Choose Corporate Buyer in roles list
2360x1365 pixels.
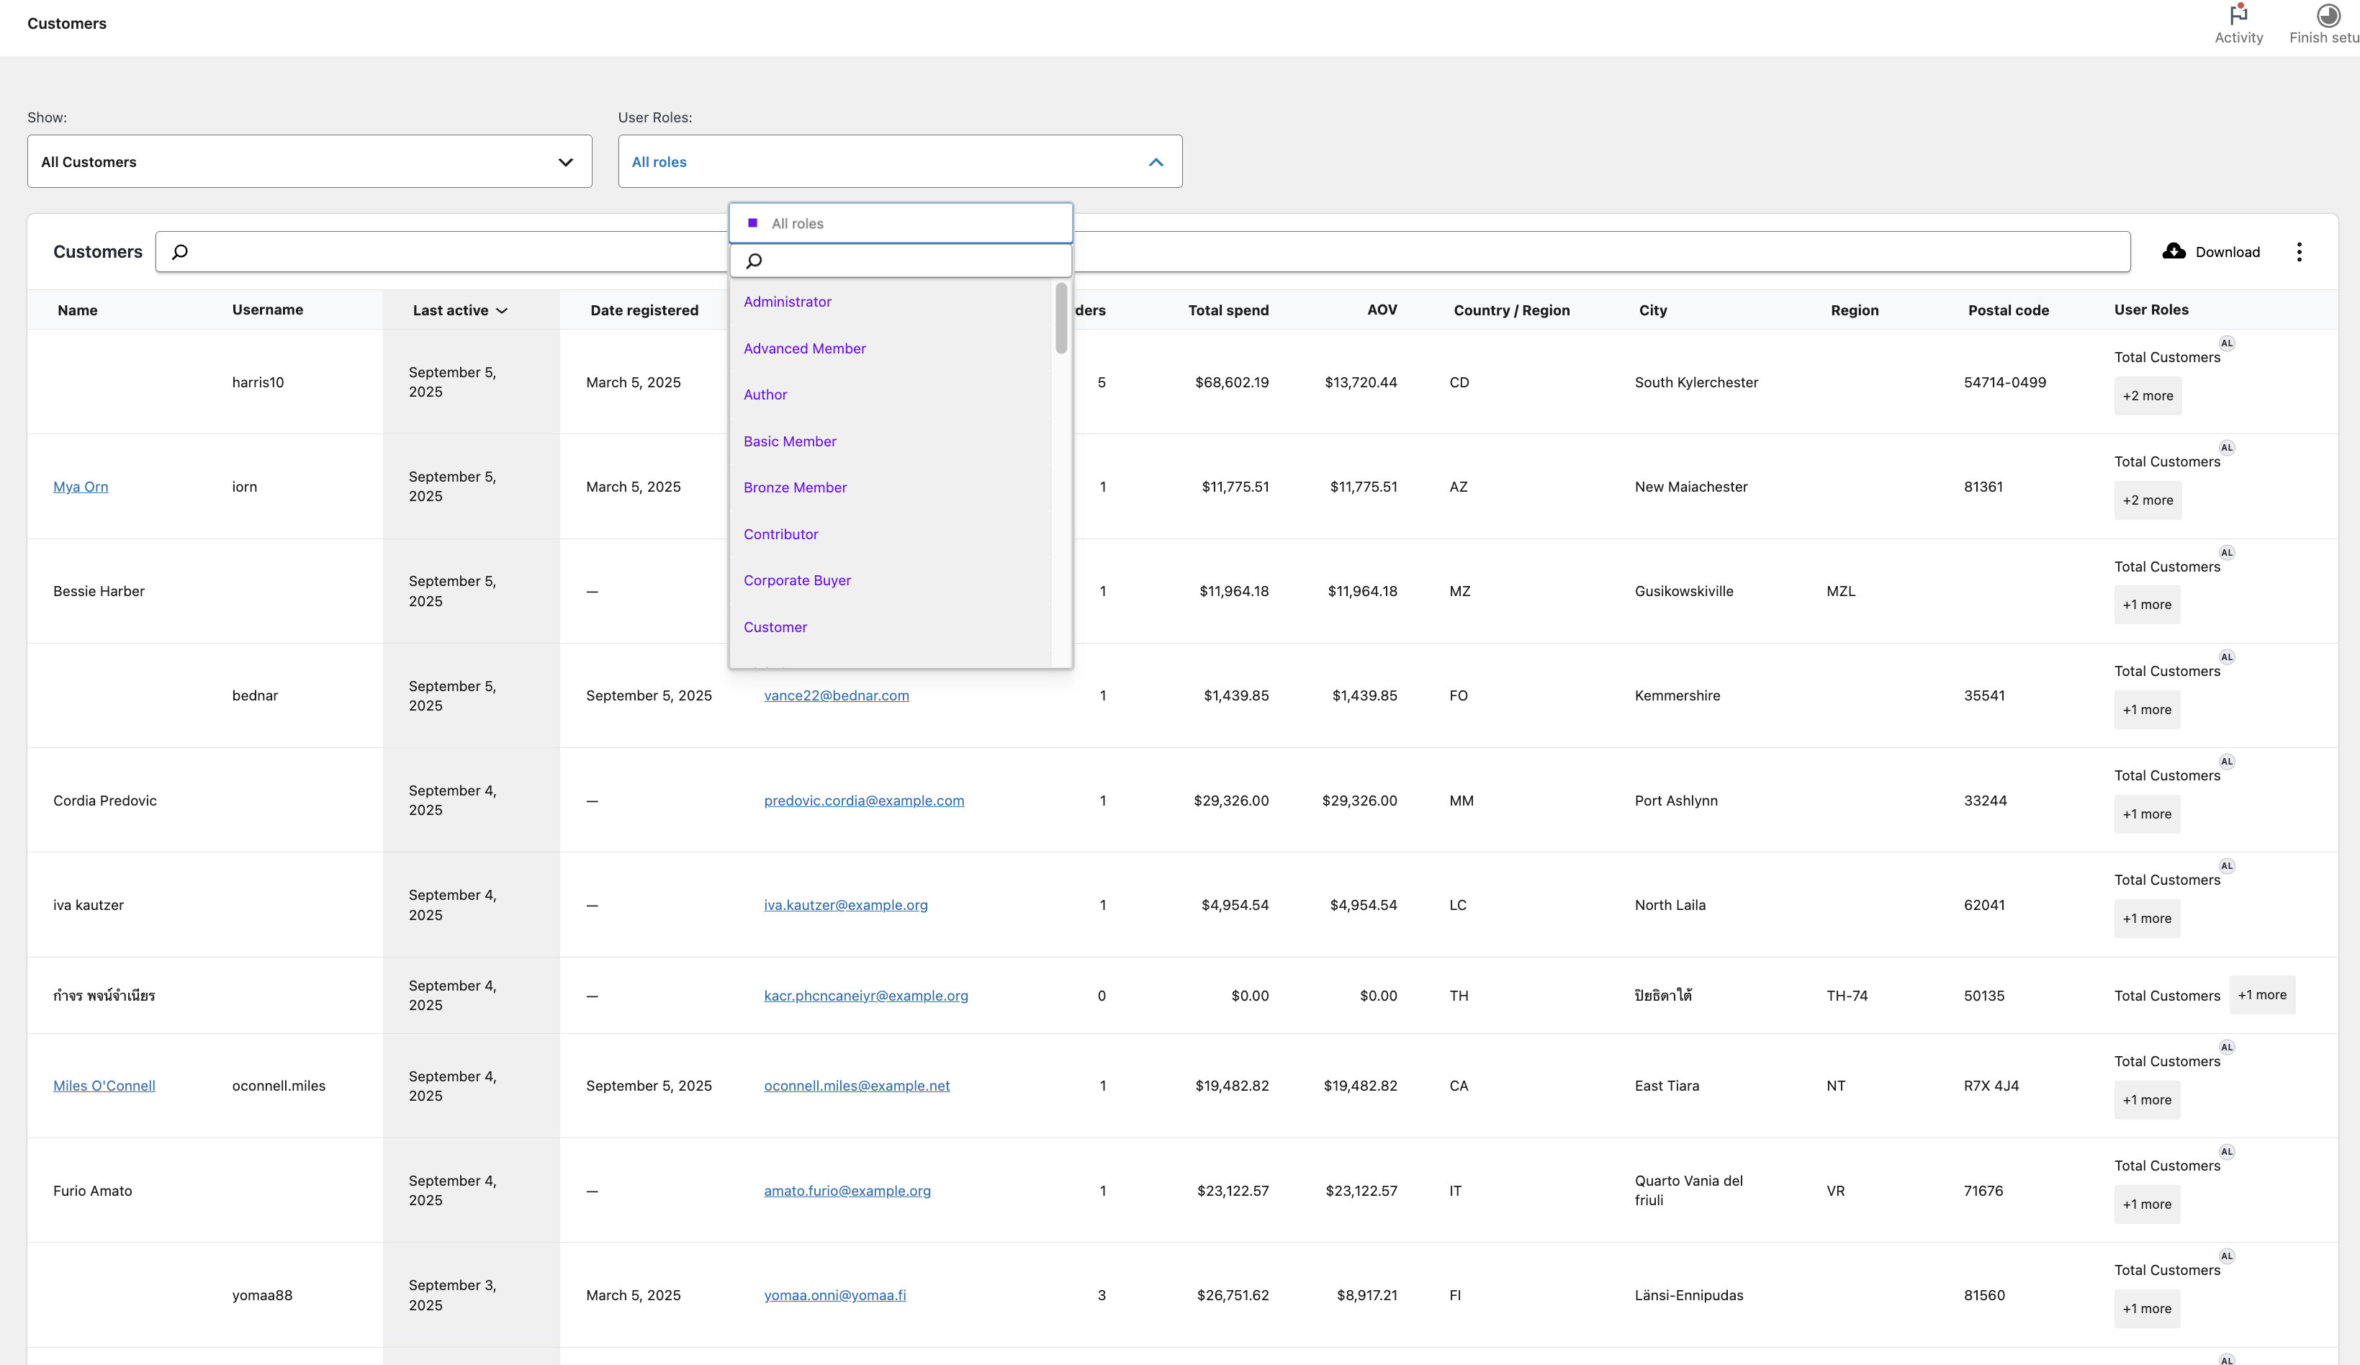tap(797, 580)
